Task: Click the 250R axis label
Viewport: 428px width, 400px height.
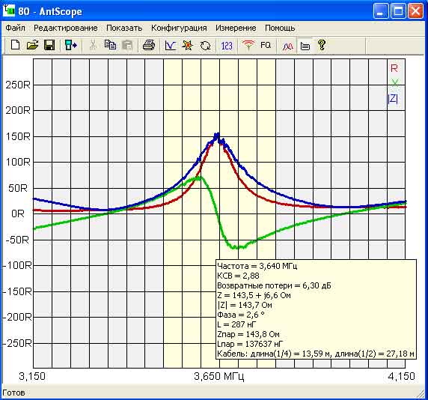Action: coord(18,85)
